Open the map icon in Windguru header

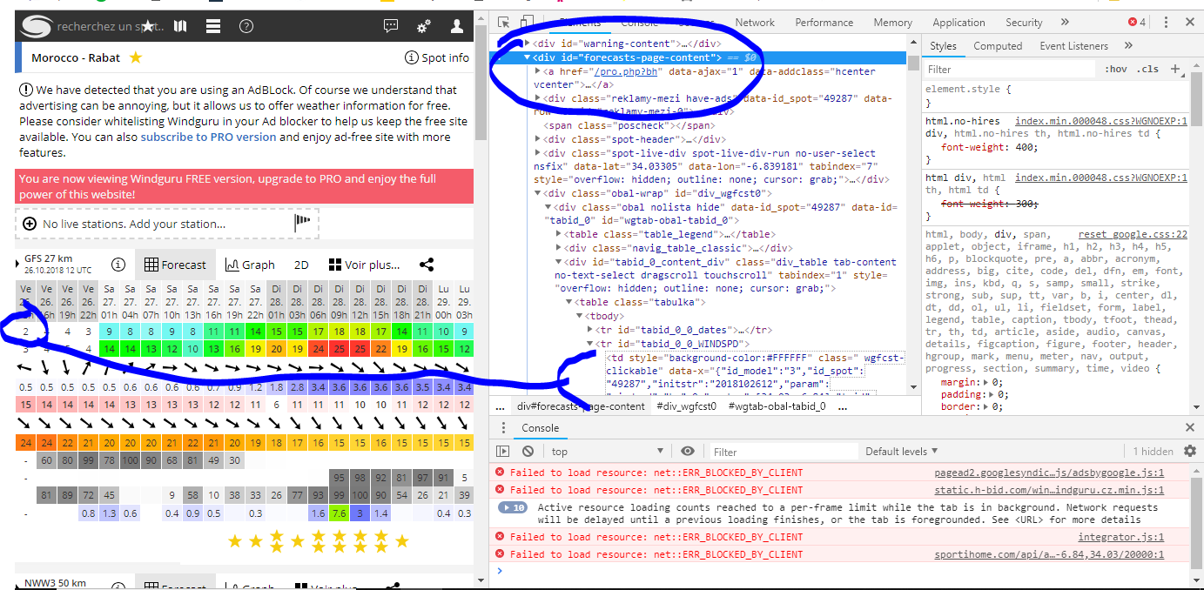(x=180, y=27)
